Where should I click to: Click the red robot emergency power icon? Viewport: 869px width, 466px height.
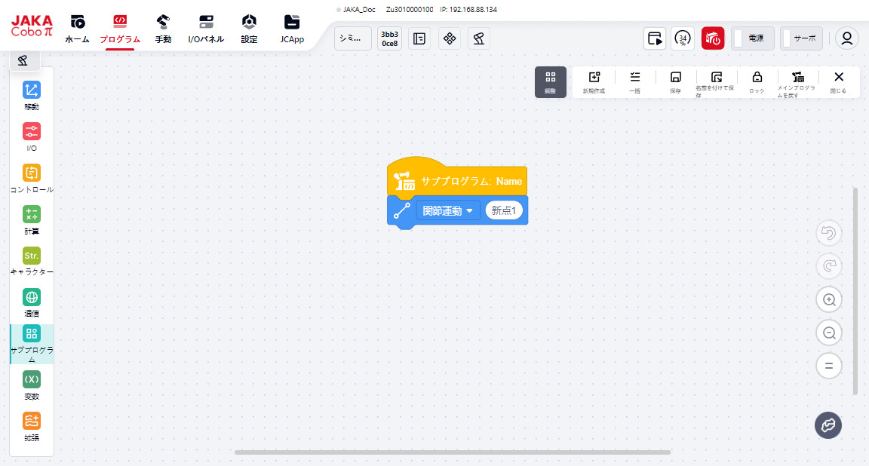click(x=713, y=38)
